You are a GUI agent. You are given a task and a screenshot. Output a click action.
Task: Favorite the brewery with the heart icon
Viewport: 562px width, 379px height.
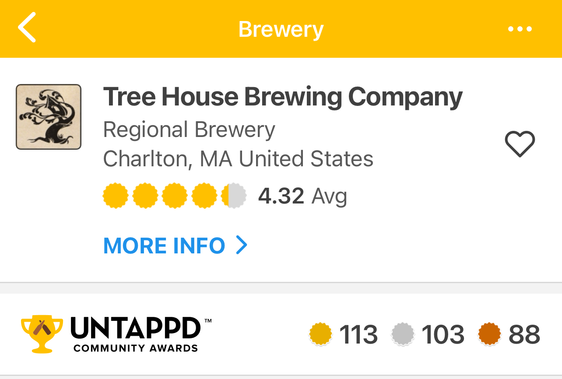point(520,144)
